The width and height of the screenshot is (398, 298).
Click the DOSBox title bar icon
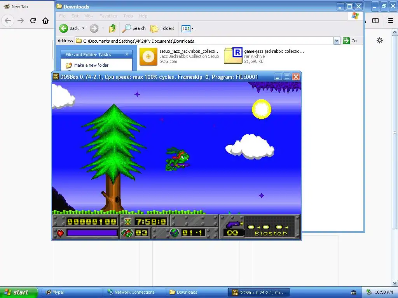(x=56, y=76)
